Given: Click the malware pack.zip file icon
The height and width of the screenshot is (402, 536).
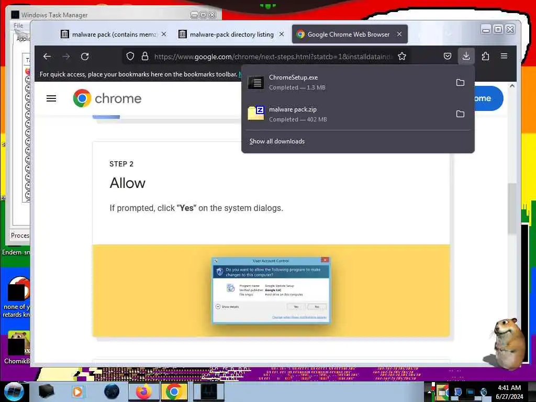Looking at the screenshot, I should (x=255, y=114).
